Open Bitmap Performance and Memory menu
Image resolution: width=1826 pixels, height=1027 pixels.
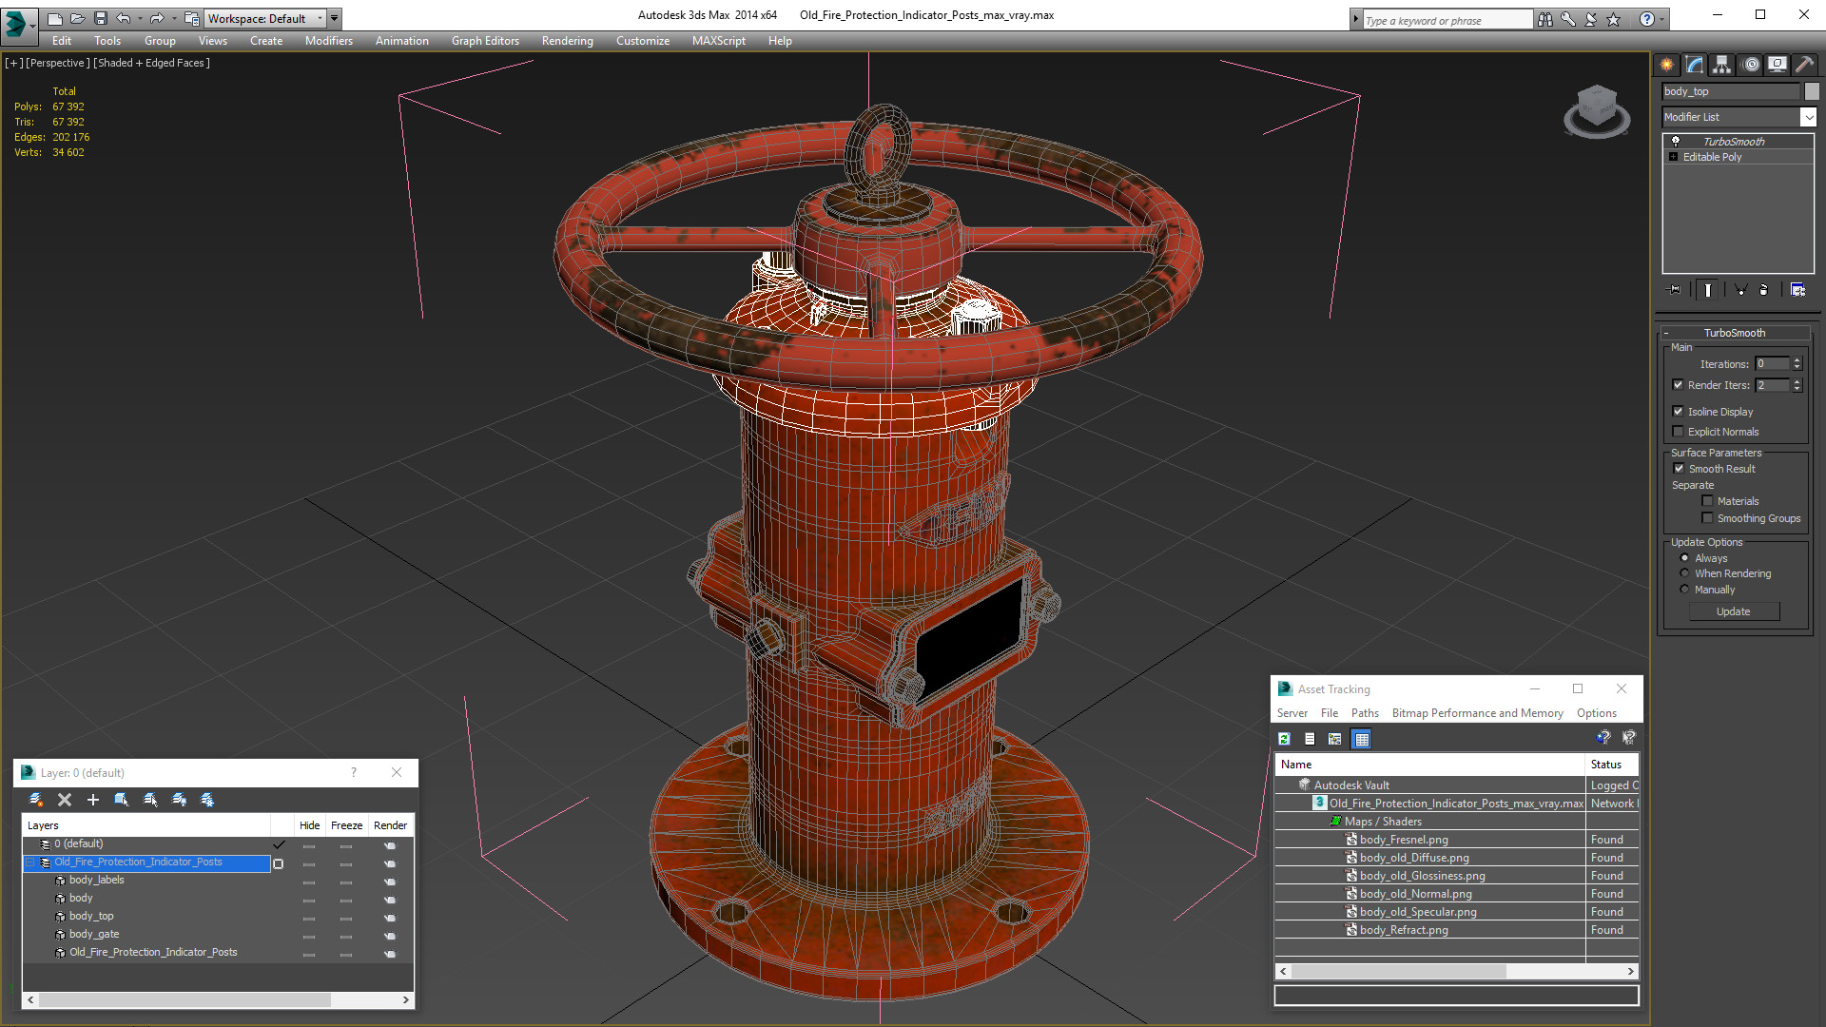(x=1477, y=713)
